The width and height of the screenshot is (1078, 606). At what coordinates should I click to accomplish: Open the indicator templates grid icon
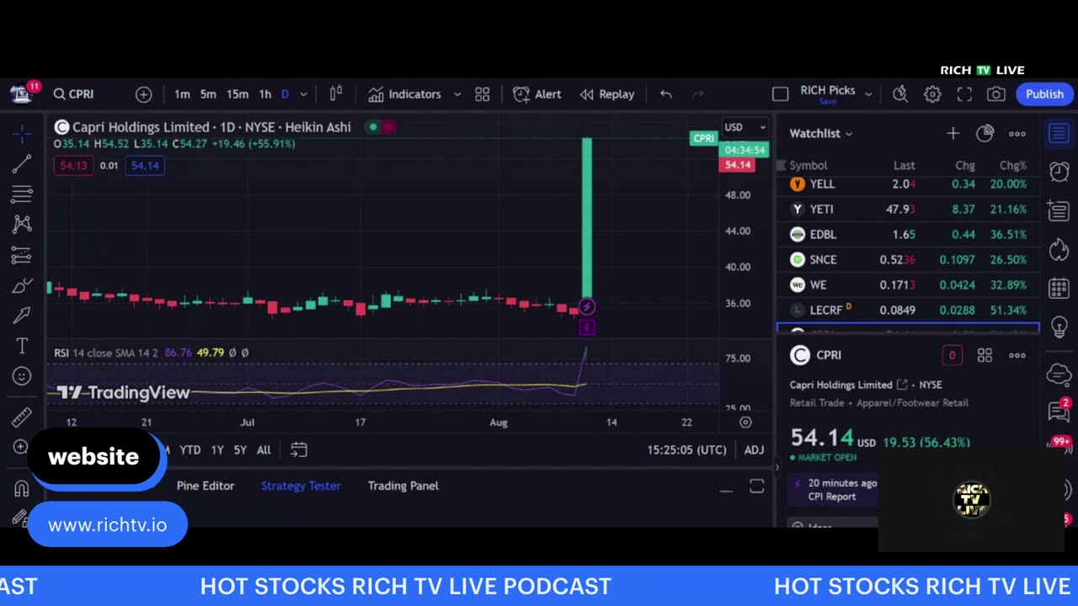pyautogui.click(x=483, y=94)
